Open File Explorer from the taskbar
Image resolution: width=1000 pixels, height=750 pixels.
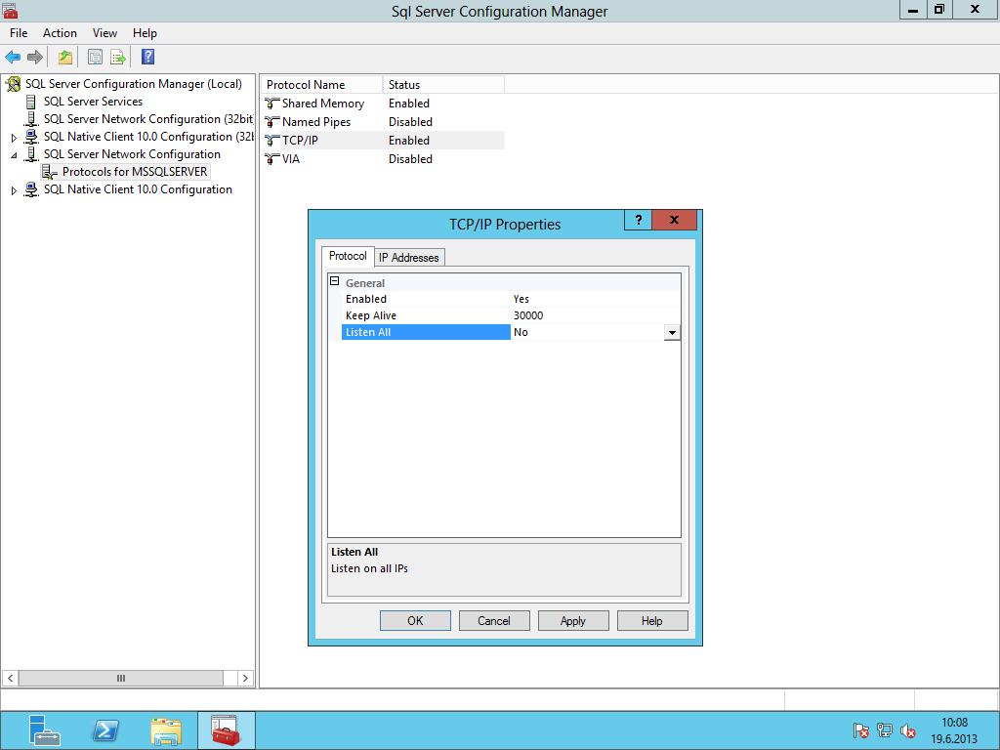click(166, 730)
